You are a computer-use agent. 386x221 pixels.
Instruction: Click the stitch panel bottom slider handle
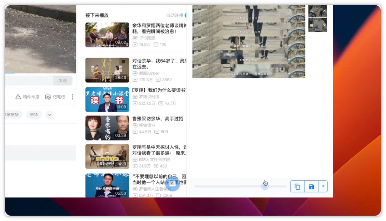pyautogui.click(x=264, y=187)
